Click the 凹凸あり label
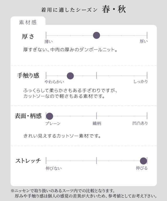 coord(140,123)
